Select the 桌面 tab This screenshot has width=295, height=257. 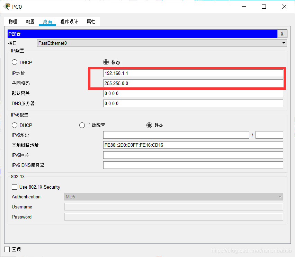pyautogui.click(x=47, y=22)
